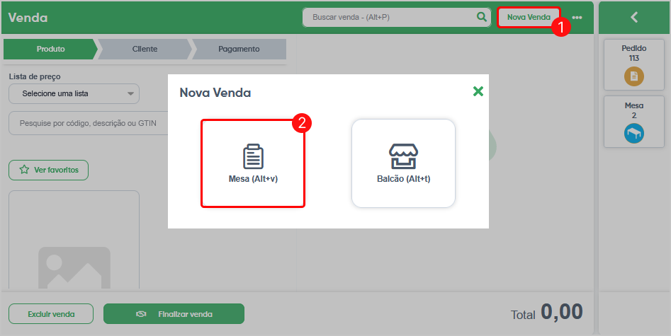
Task: Click the Total 0,00 value
Action: point(561,312)
